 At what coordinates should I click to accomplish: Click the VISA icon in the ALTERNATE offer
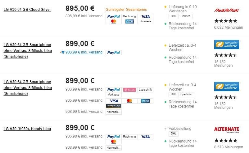145,137
